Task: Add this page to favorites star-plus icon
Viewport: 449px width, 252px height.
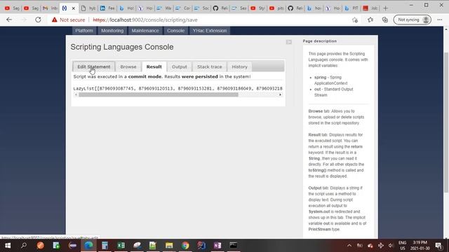Action: click(355, 20)
